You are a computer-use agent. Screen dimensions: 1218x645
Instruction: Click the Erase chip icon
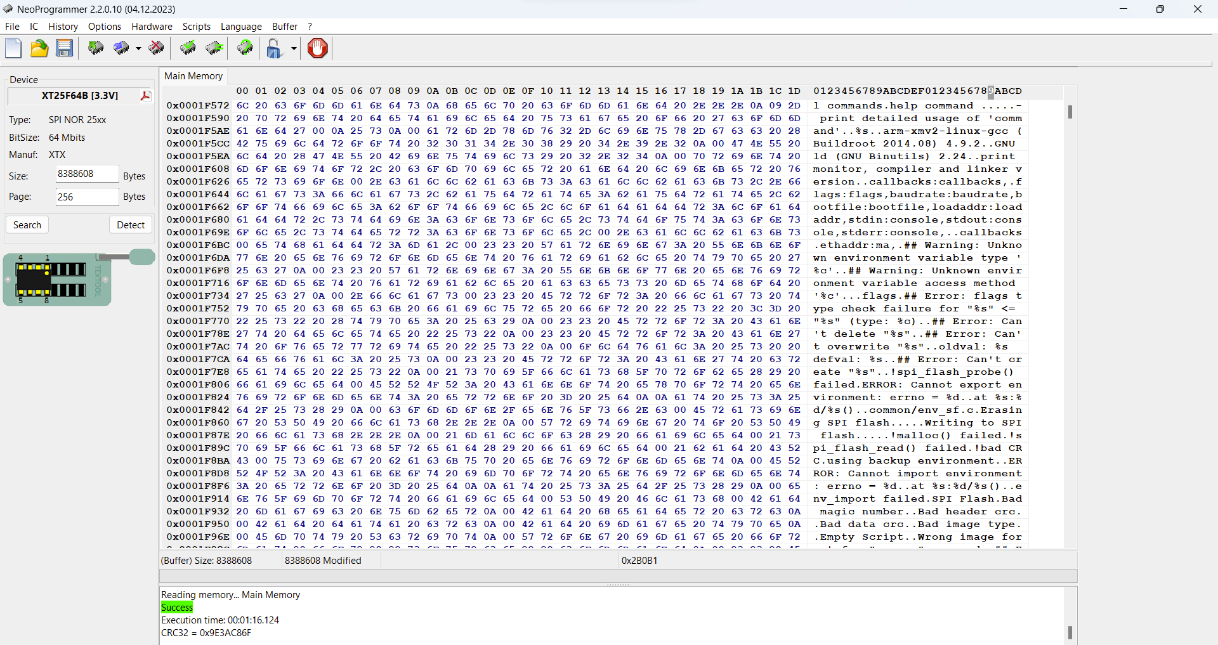click(157, 48)
